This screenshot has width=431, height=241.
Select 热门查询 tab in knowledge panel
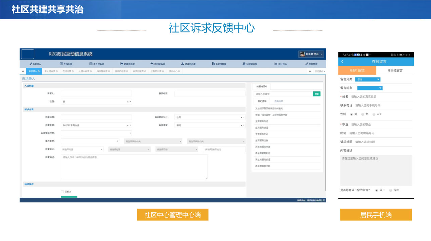point(262,101)
